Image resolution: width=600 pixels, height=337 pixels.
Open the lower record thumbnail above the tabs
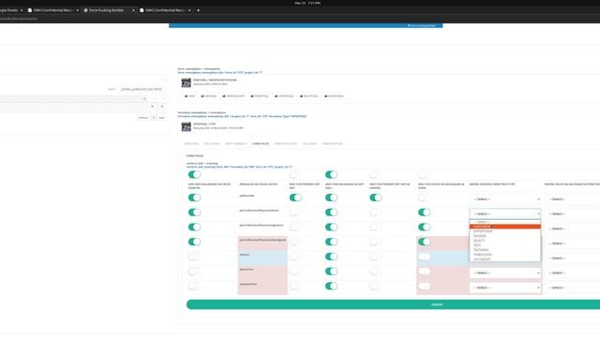pyautogui.click(x=186, y=126)
